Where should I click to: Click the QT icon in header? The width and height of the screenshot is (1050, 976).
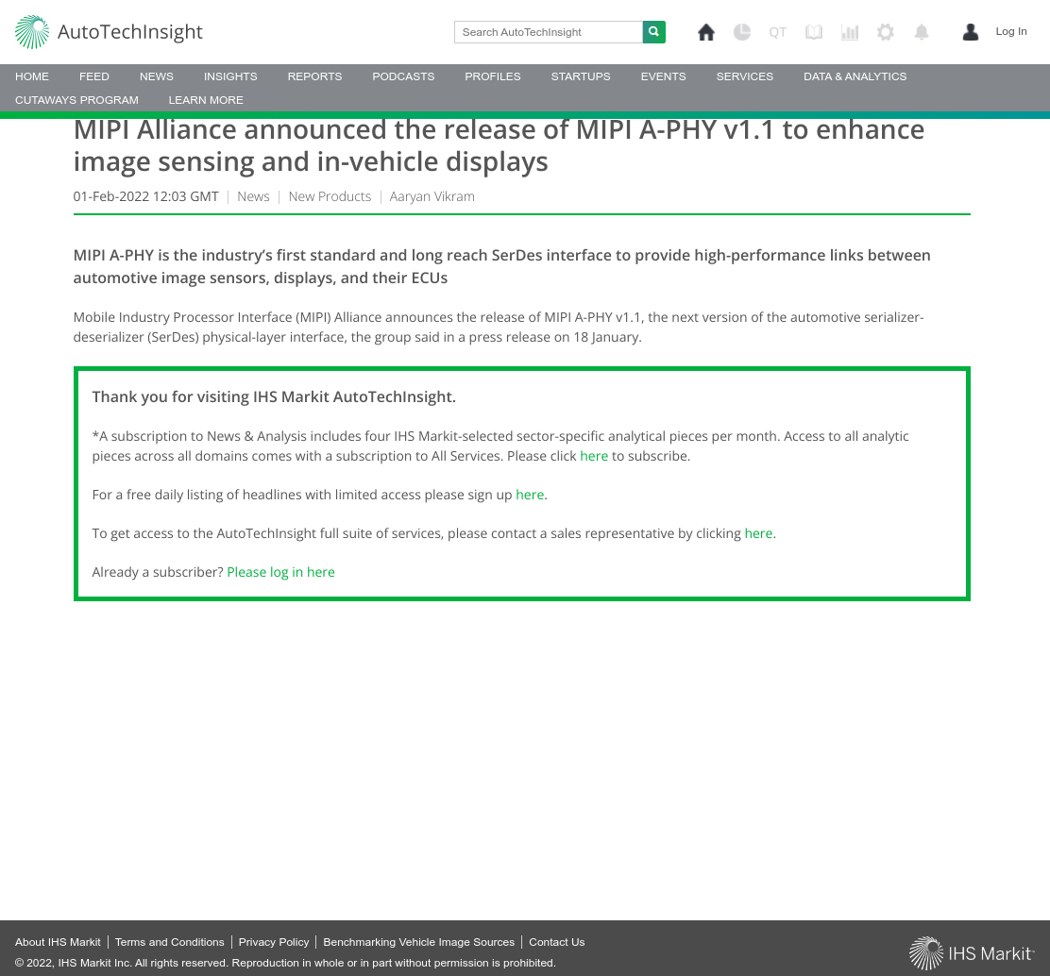[x=777, y=32]
